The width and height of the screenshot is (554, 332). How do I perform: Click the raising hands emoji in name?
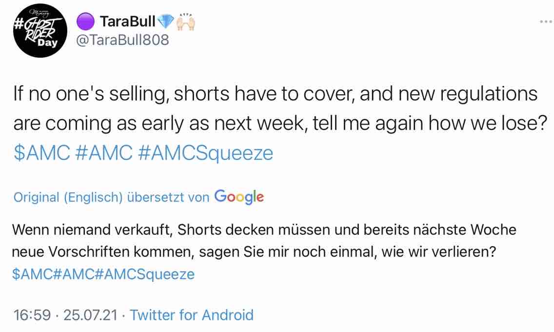coord(186,21)
